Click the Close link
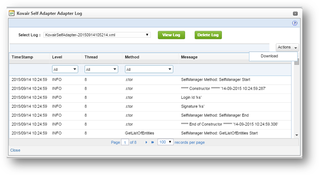 click(15, 150)
